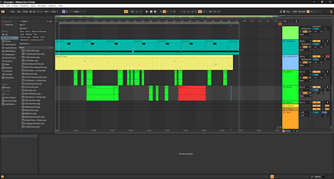Select the yellow Lofi Keys clip
The height and width of the screenshot is (179, 334).
point(144,62)
